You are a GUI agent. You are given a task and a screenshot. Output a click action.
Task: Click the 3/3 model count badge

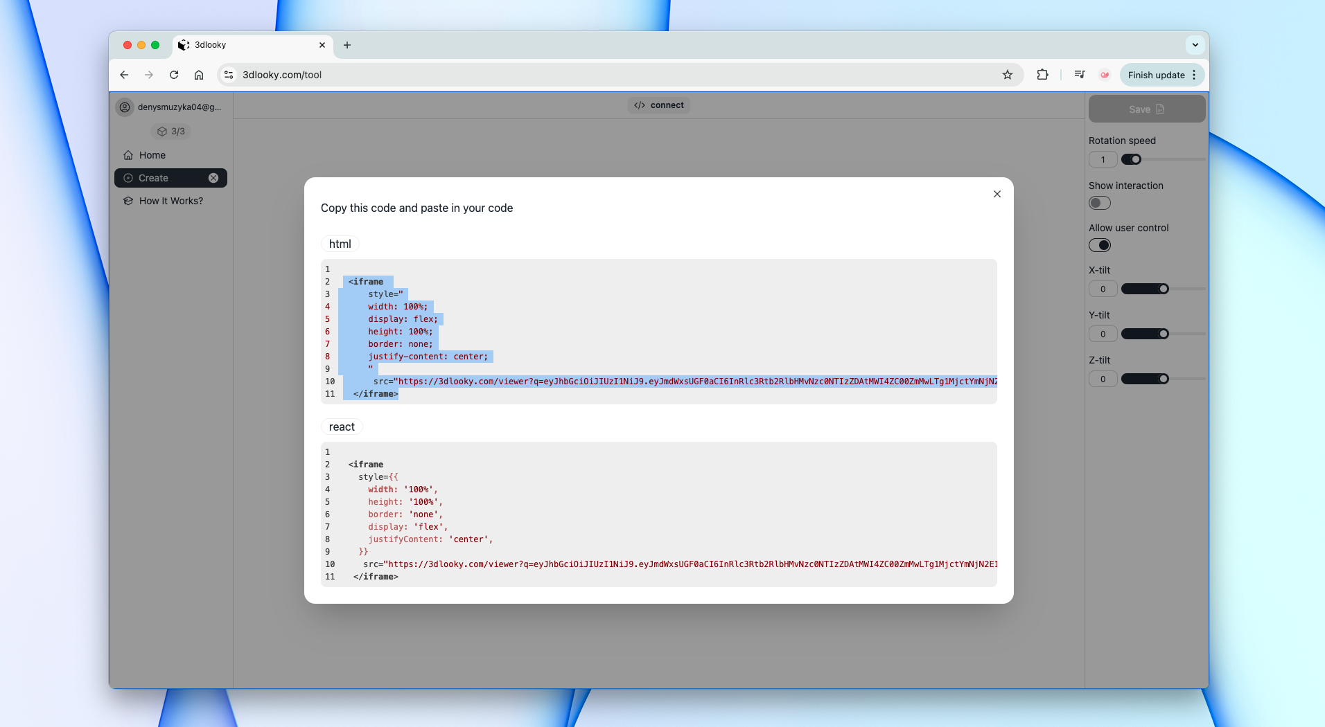[171, 131]
